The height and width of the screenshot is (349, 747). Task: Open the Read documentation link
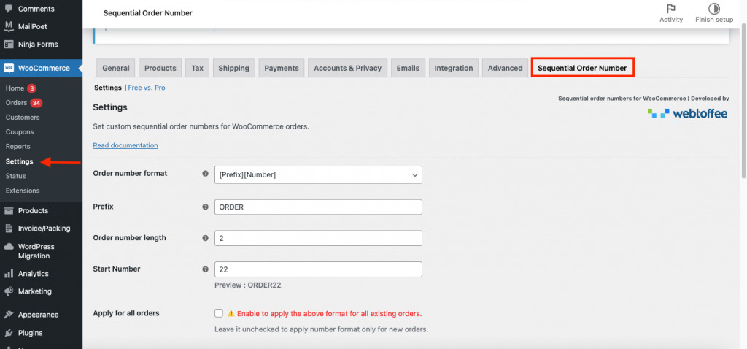tap(125, 145)
